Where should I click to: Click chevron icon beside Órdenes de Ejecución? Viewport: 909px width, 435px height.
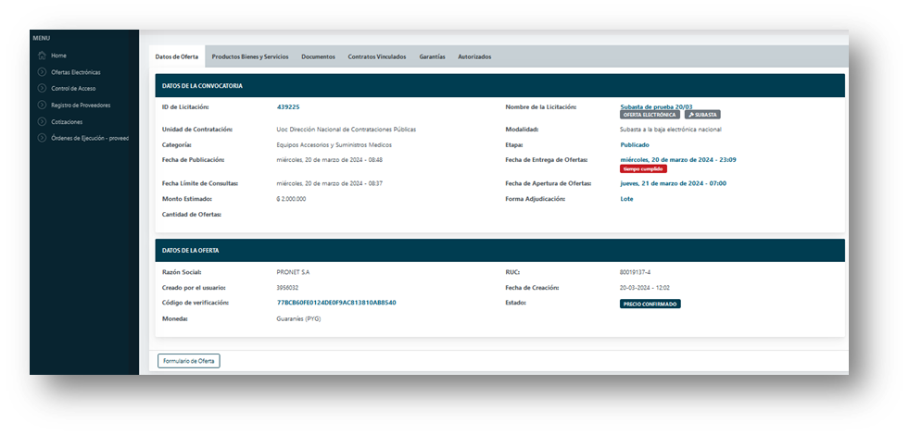tap(41, 139)
